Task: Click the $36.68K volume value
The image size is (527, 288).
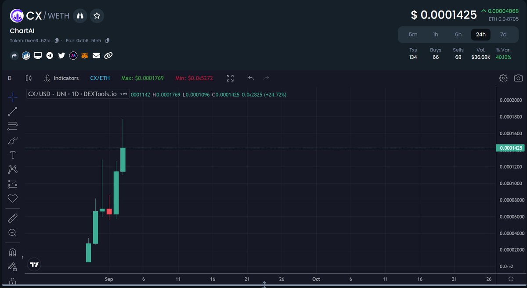Action: click(x=481, y=58)
